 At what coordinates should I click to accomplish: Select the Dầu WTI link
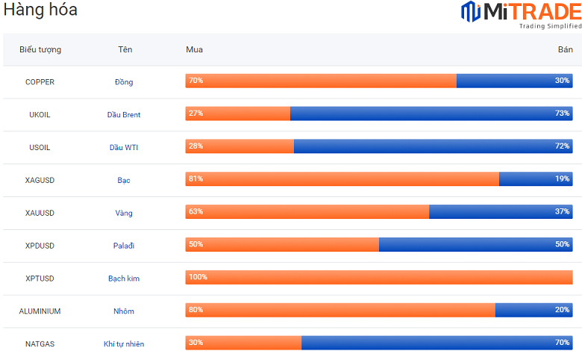[124, 148]
